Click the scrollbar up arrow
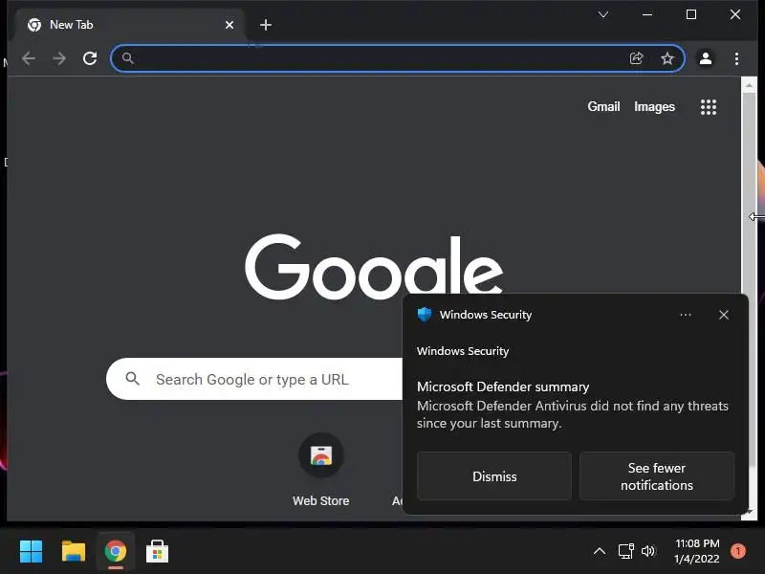This screenshot has width=765, height=574. point(749,85)
